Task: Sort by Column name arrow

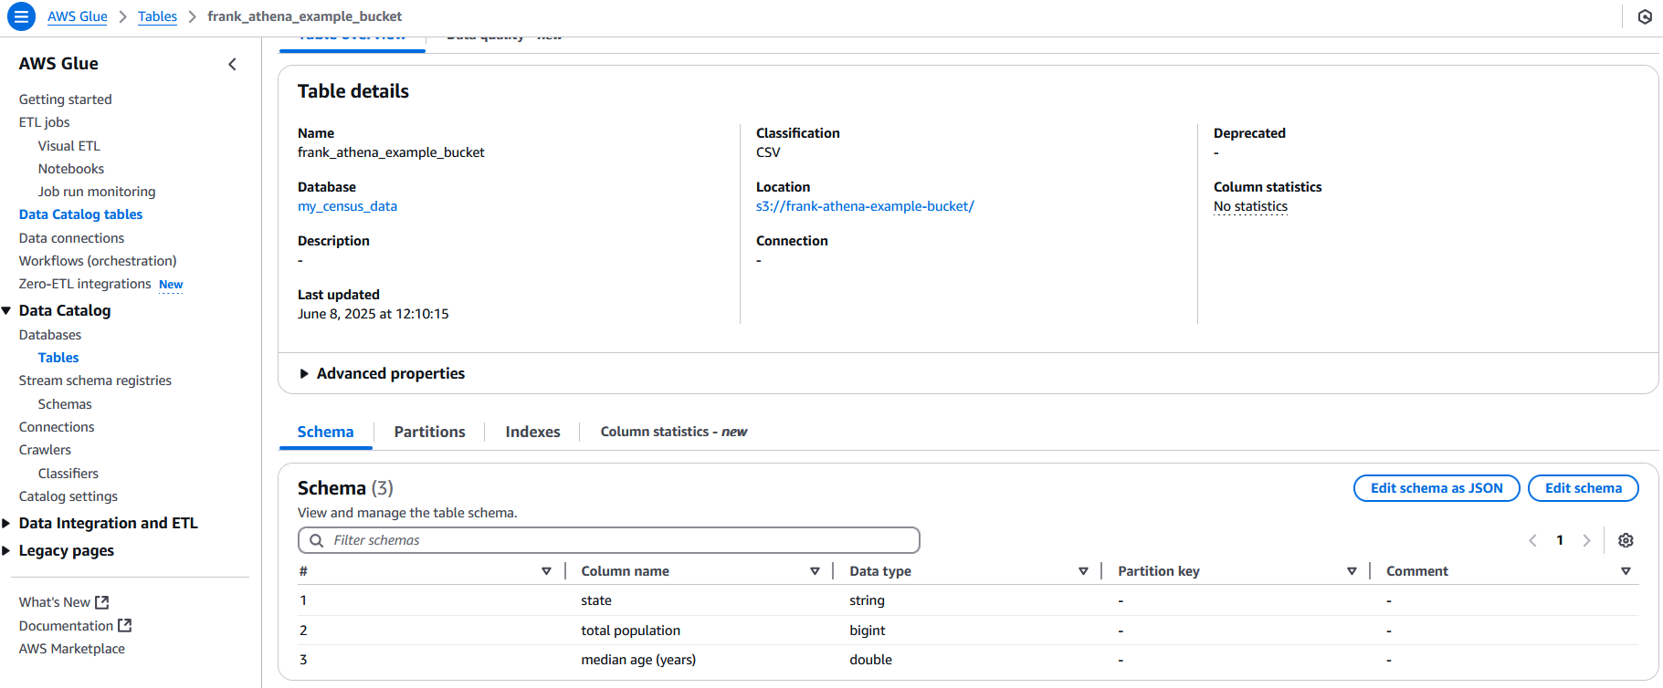Action: click(815, 571)
